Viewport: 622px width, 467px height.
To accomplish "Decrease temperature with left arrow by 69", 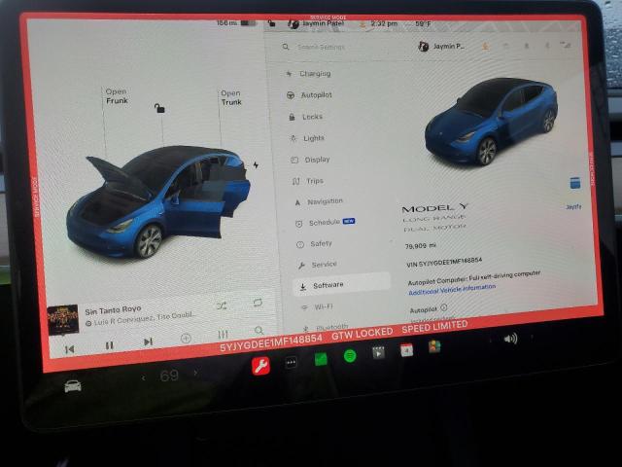I will [x=144, y=377].
